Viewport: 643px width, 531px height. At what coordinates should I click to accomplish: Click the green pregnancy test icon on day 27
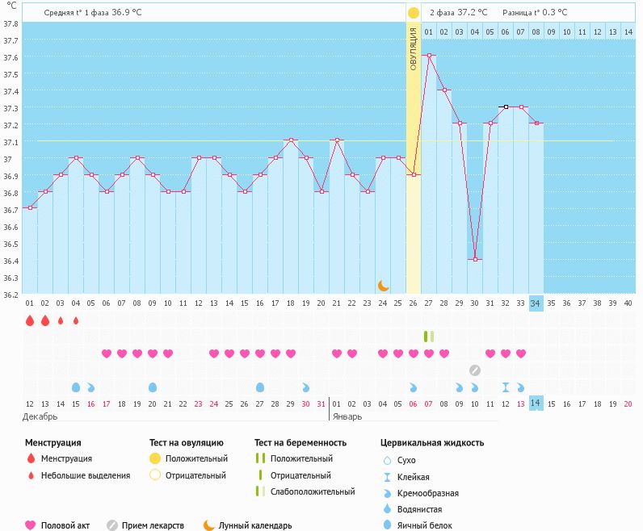point(429,336)
